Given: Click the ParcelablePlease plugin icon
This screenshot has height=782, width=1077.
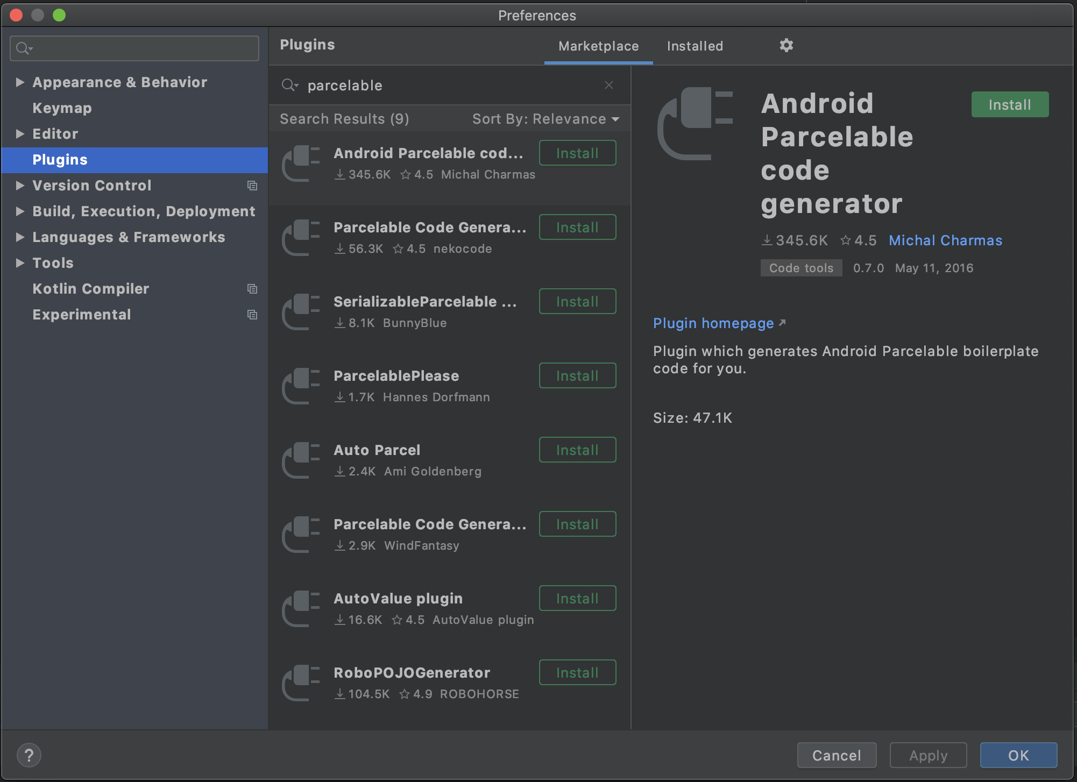Looking at the screenshot, I should pyautogui.click(x=301, y=386).
